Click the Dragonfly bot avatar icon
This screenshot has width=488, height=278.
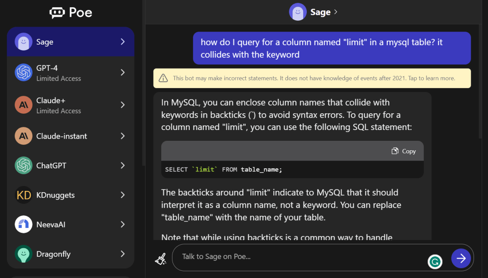[23, 254]
